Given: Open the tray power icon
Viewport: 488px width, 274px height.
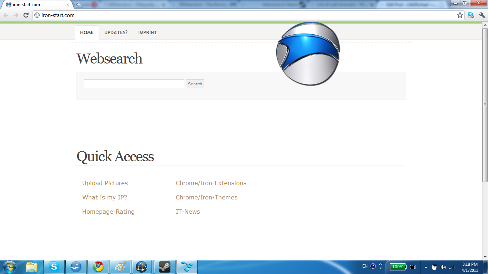Looking at the screenshot, I should pyautogui.click(x=434, y=267).
